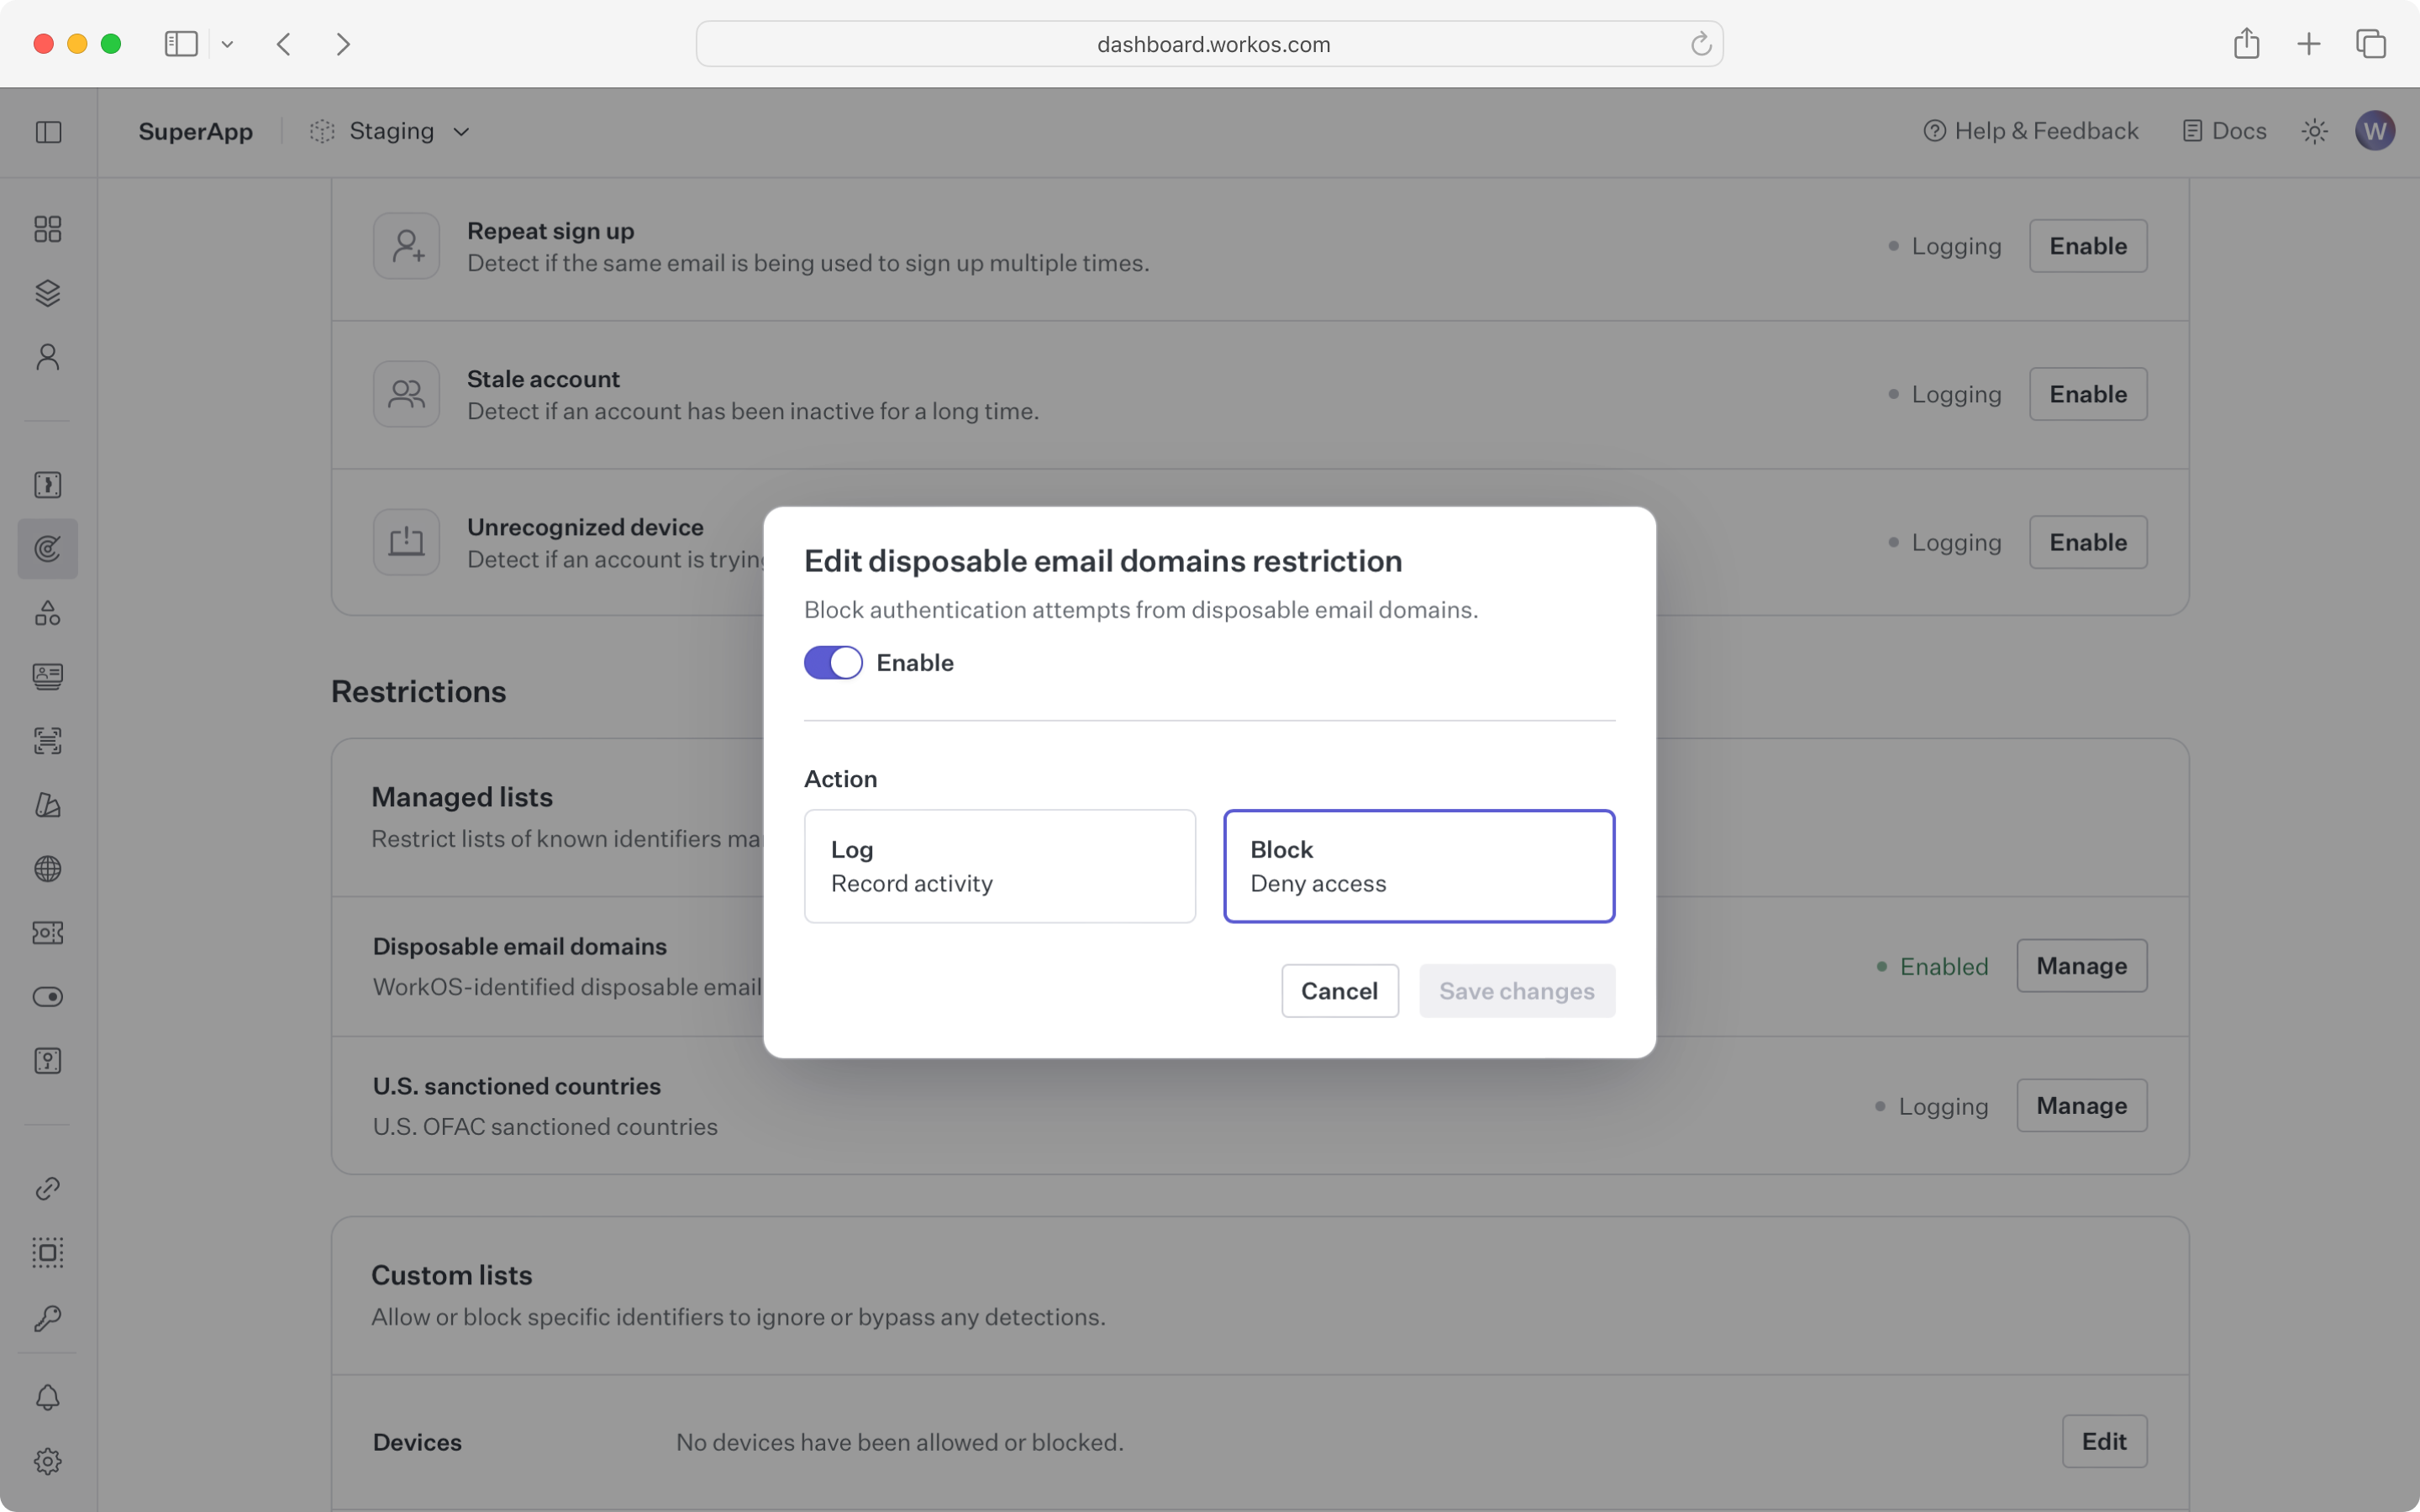Open the notifications bell icon
The image size is (2420, 1512).
pos(48,1397)
